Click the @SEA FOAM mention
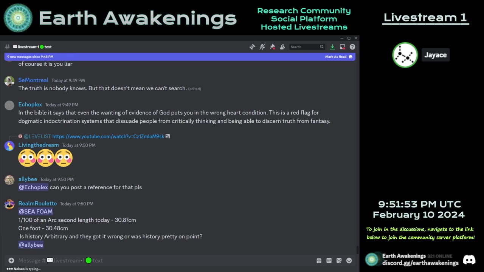This screenshot has width=484, height=272. point(36,212)
